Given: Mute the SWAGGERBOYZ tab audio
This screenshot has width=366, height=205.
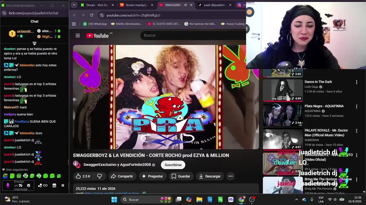Looking at the screenshot, I should coord(185,5).
